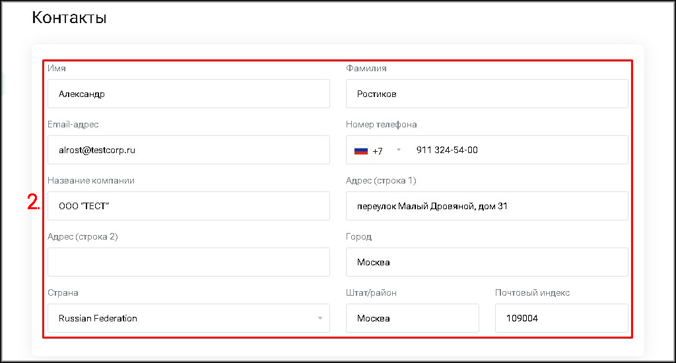Click the Фамилия field containing Ростиков
The height and width of the screenshot is (363, 676).
coord(487,94)
